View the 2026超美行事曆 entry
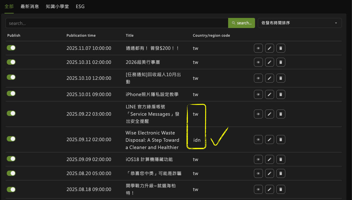352x200 pixels. (x=258, y=62)
